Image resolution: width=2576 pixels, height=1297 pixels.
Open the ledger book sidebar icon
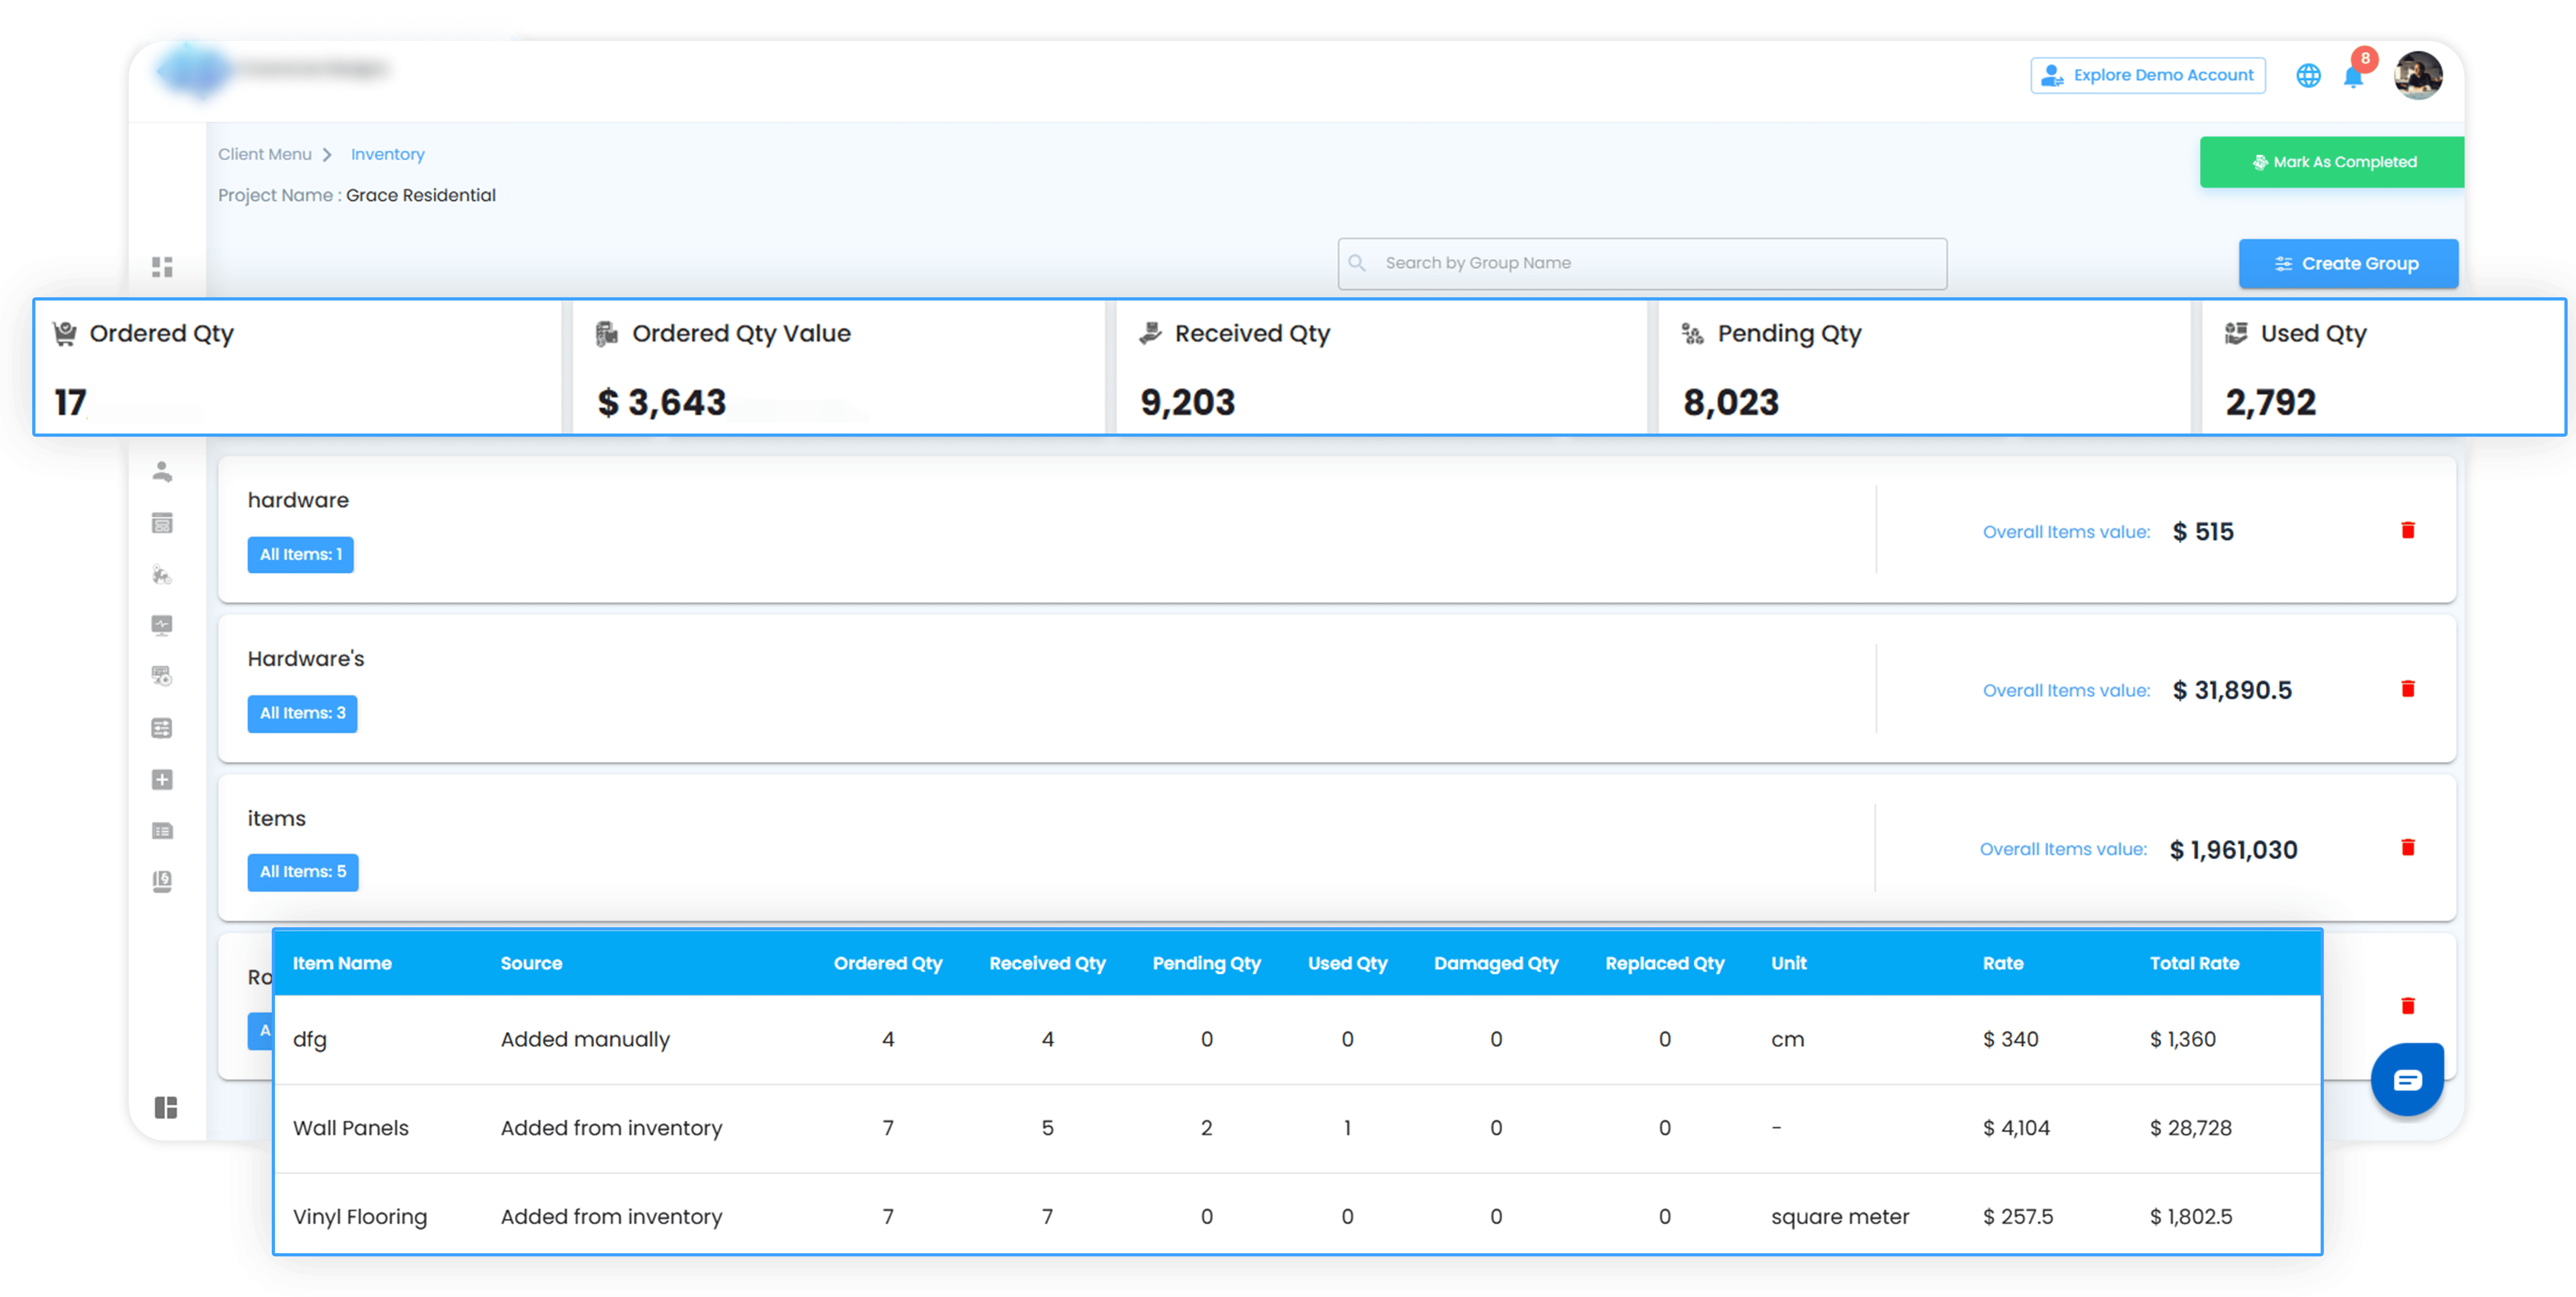[162, 881]
